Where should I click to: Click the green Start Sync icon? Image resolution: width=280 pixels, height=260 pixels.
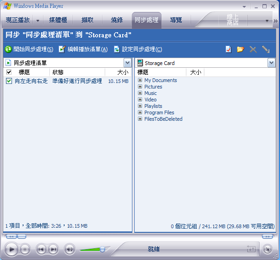pyautogui.click(x=8, y=49)
